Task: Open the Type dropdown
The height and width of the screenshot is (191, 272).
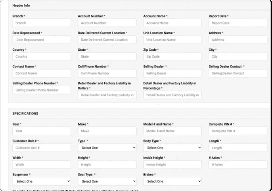Action: coord(107,148)
